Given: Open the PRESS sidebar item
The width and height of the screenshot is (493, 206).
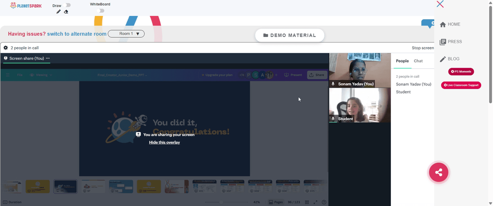Looking at the screenshot, I should [451, 42].
